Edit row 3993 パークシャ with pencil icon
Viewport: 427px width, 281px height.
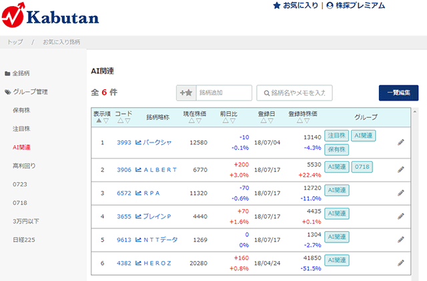point(401,142)
